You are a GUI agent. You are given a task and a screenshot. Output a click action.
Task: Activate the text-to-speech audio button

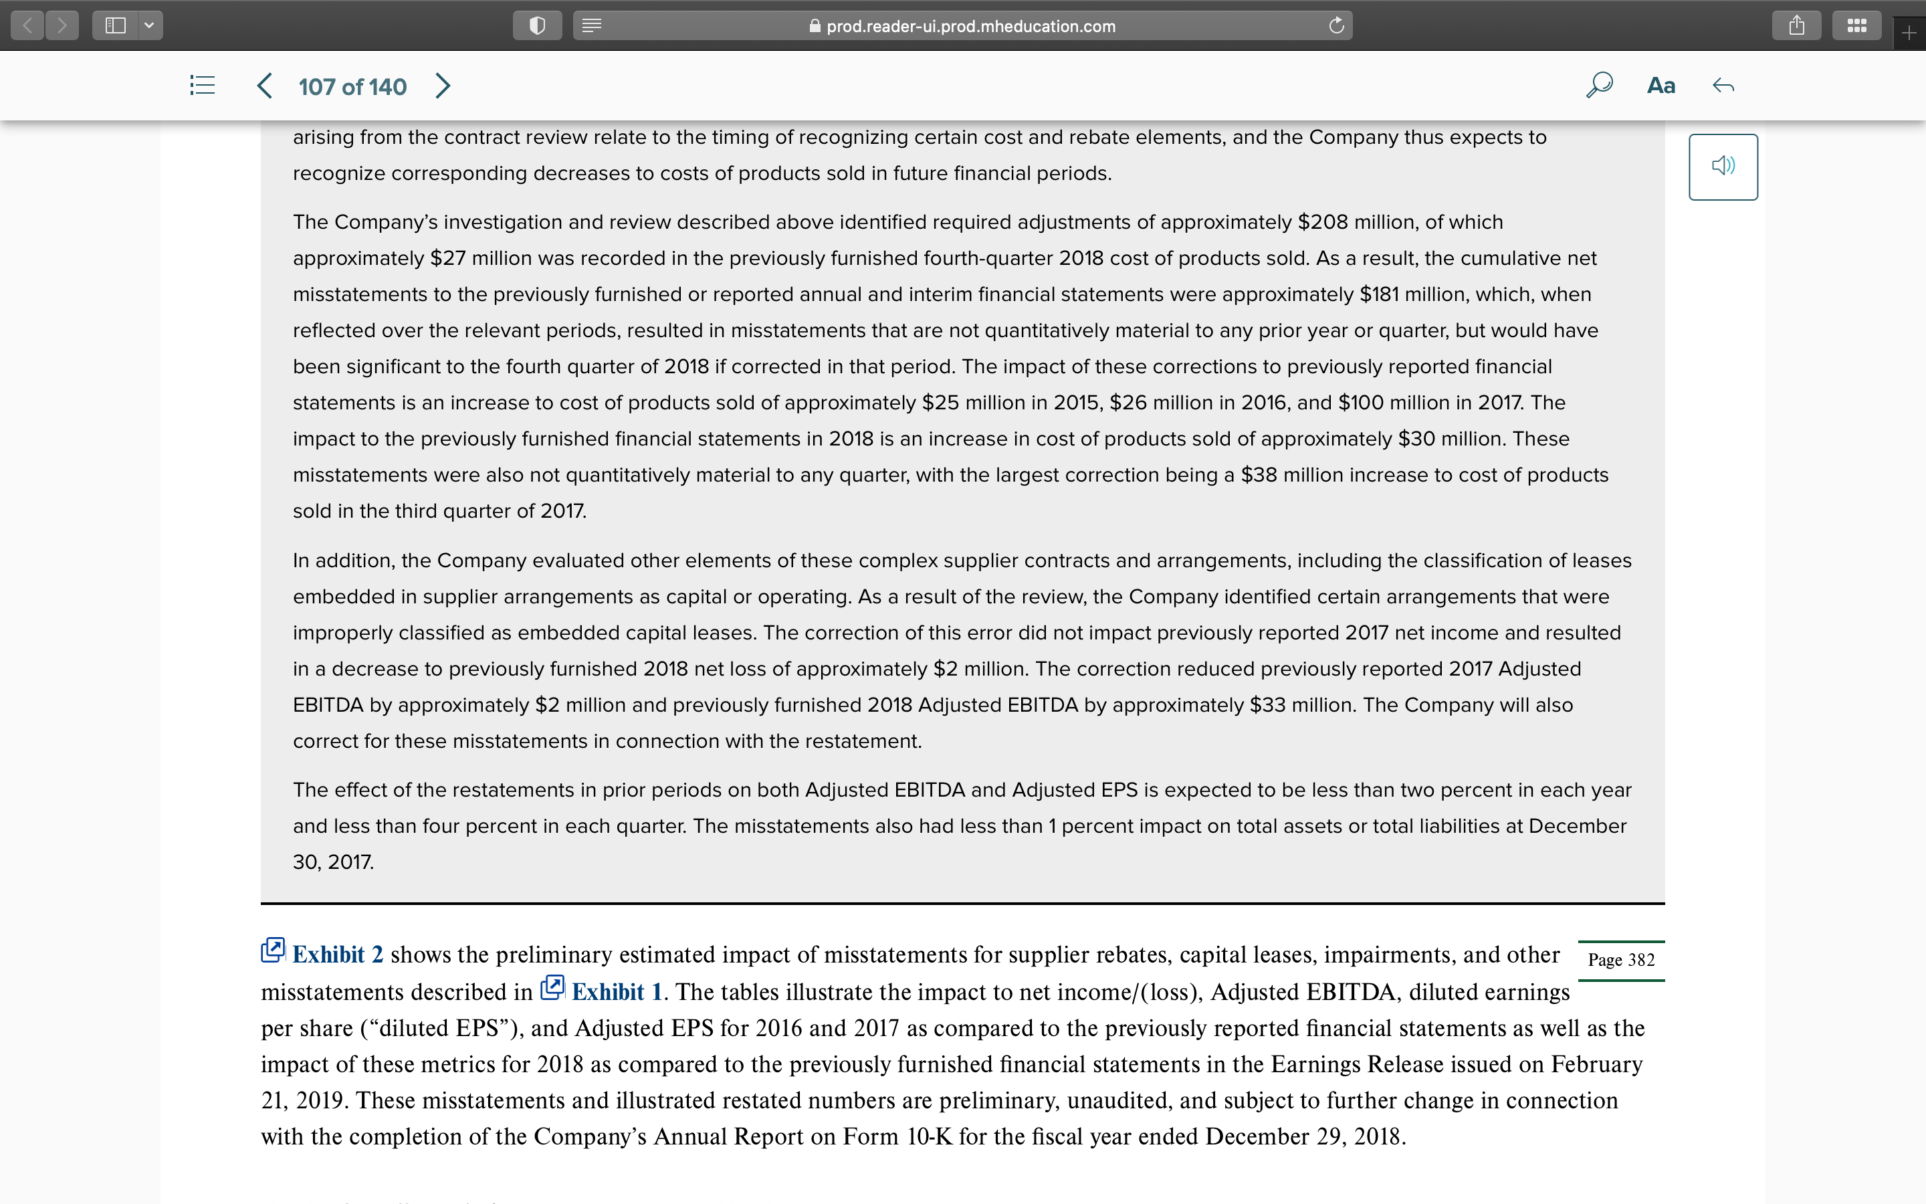click(x=1723, y=166)
